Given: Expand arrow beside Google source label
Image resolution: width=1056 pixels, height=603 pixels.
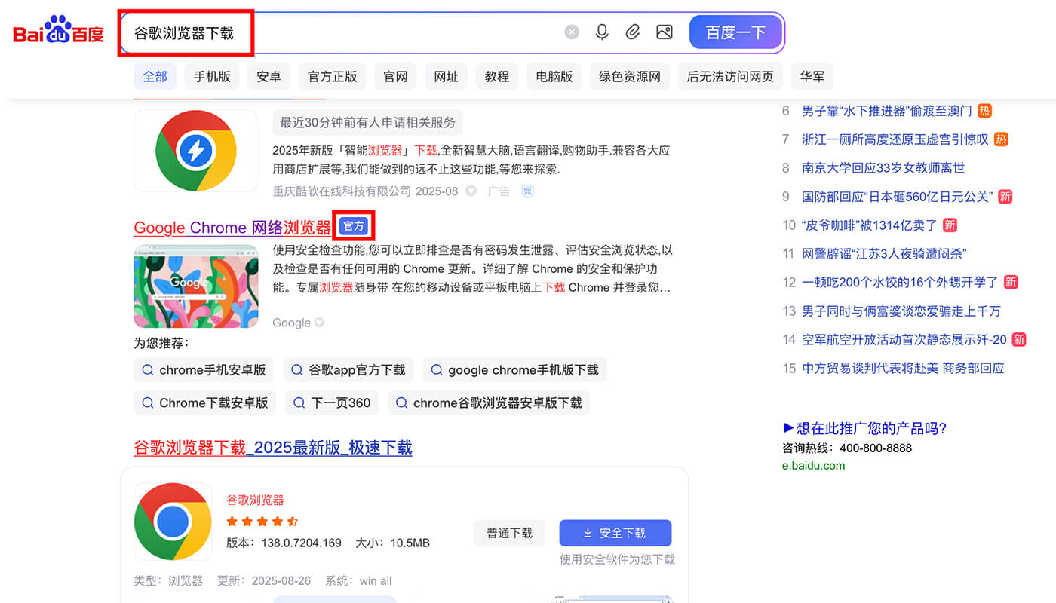Looking at the screenshot, I should (x=319, y=323).
